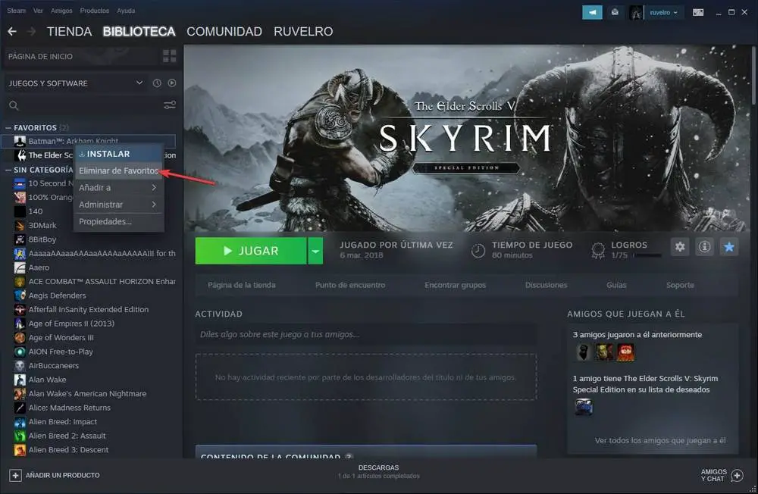Choose Instalar in the context menu

119,154
